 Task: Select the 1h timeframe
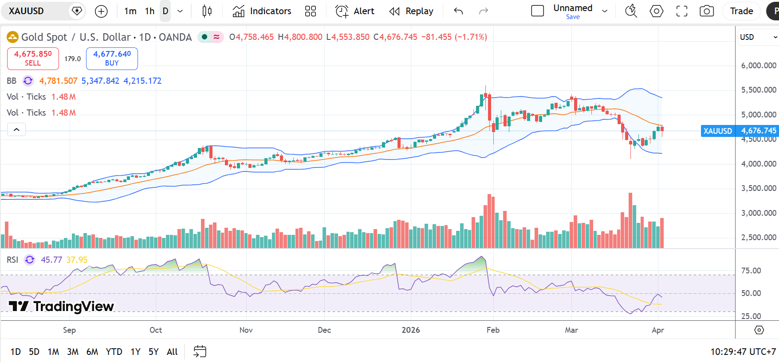pyautogui.click(x=150, y=12)
